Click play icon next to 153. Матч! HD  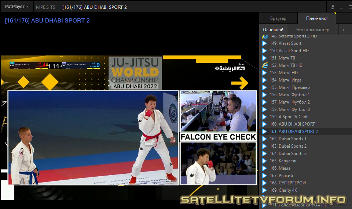(264, 73)
